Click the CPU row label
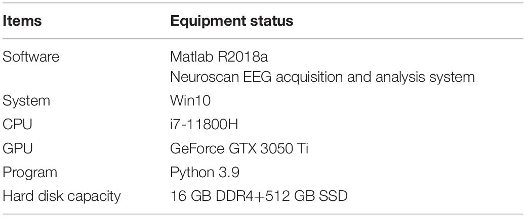The width and height of the screenshot is (526, 217). click(x=17, y=125)
